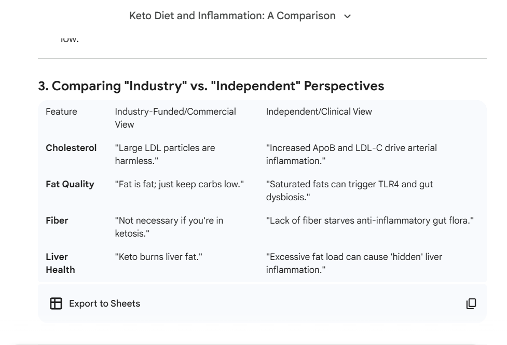The image size is (507, 345).
Task: Copy the table using the copy icon
Action: click(471, 303)
